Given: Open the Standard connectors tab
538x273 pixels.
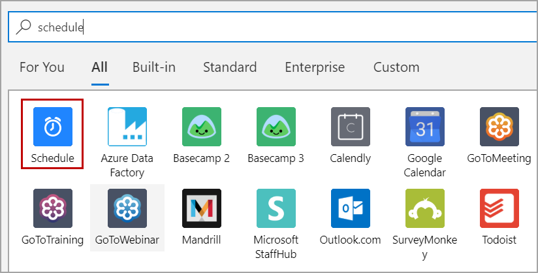Looking at the screenshot, I should pos(230,67).
